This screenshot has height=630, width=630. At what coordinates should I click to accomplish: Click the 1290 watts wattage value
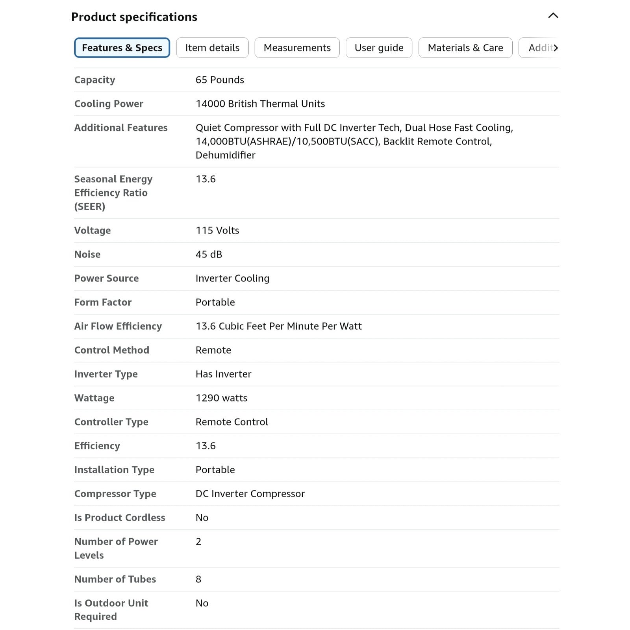pyautogui.click(x=221, y=398)
